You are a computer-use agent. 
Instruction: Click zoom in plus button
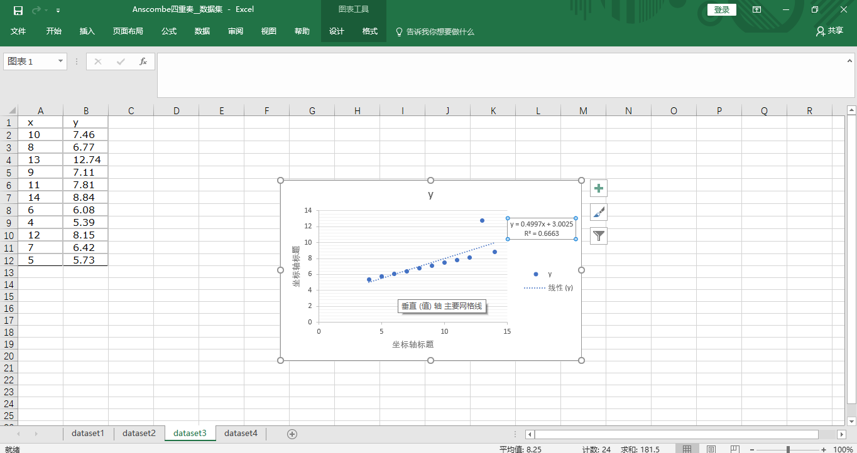point(824,449)
